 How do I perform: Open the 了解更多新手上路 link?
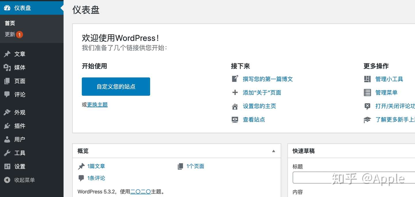pos(395,120)
